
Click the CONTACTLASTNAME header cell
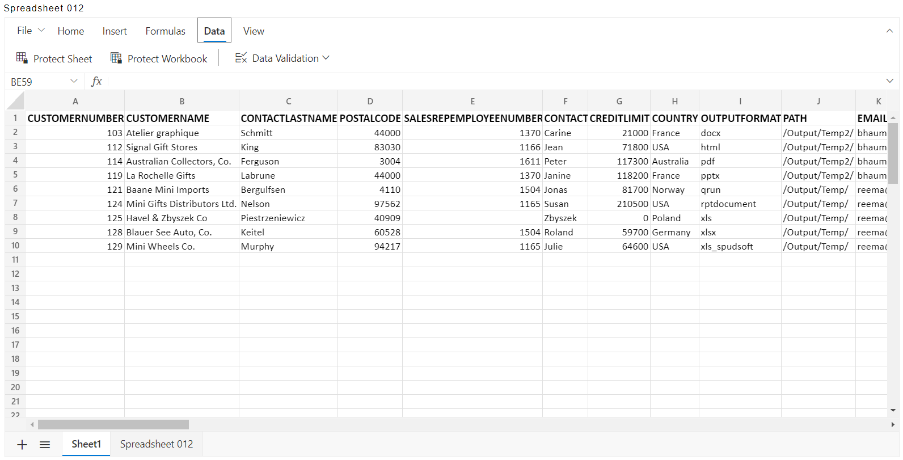coord(288,118)
